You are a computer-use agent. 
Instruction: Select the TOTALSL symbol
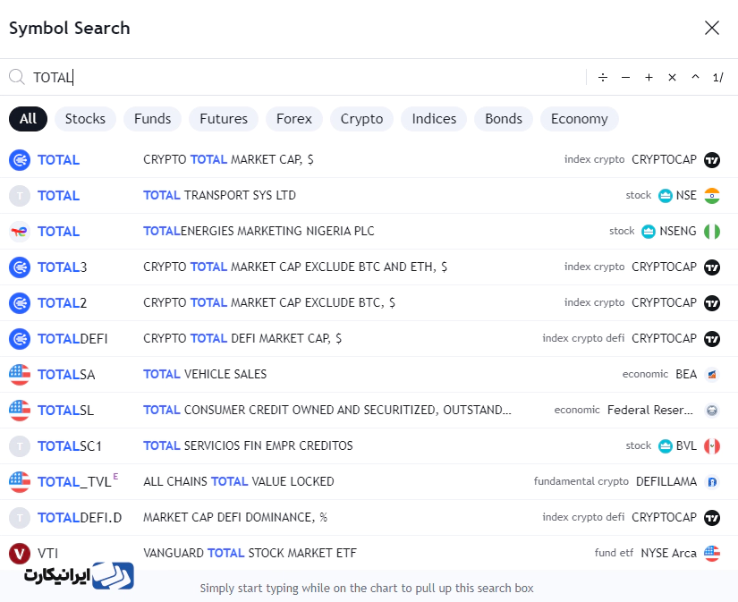(65, 411)
